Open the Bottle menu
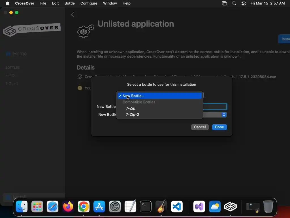 click(x=70, y=3)
